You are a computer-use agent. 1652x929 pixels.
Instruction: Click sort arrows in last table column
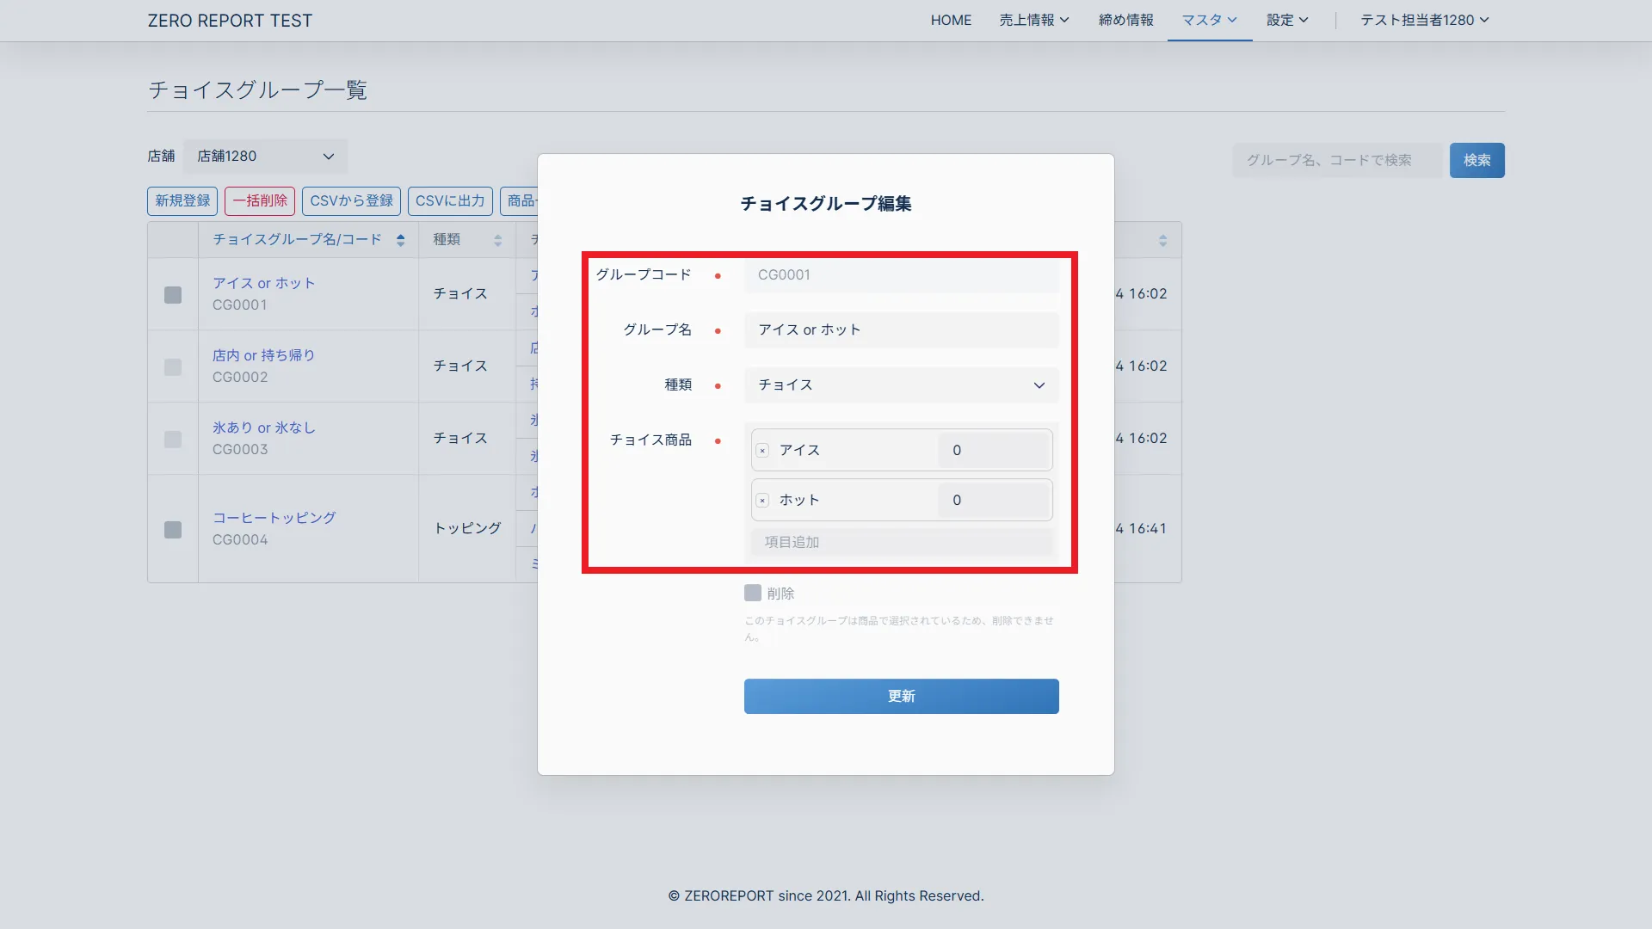(x=1162, y=240)
